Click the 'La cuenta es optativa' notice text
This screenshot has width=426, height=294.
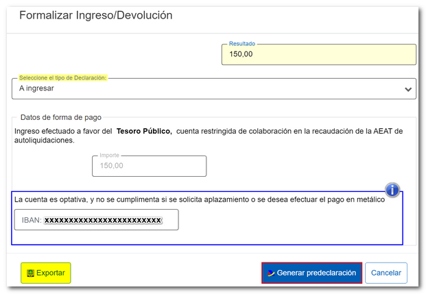200,199
